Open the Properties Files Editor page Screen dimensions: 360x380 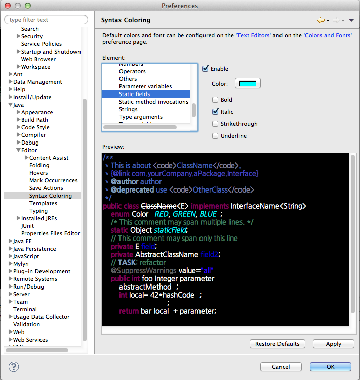(51, 233)
